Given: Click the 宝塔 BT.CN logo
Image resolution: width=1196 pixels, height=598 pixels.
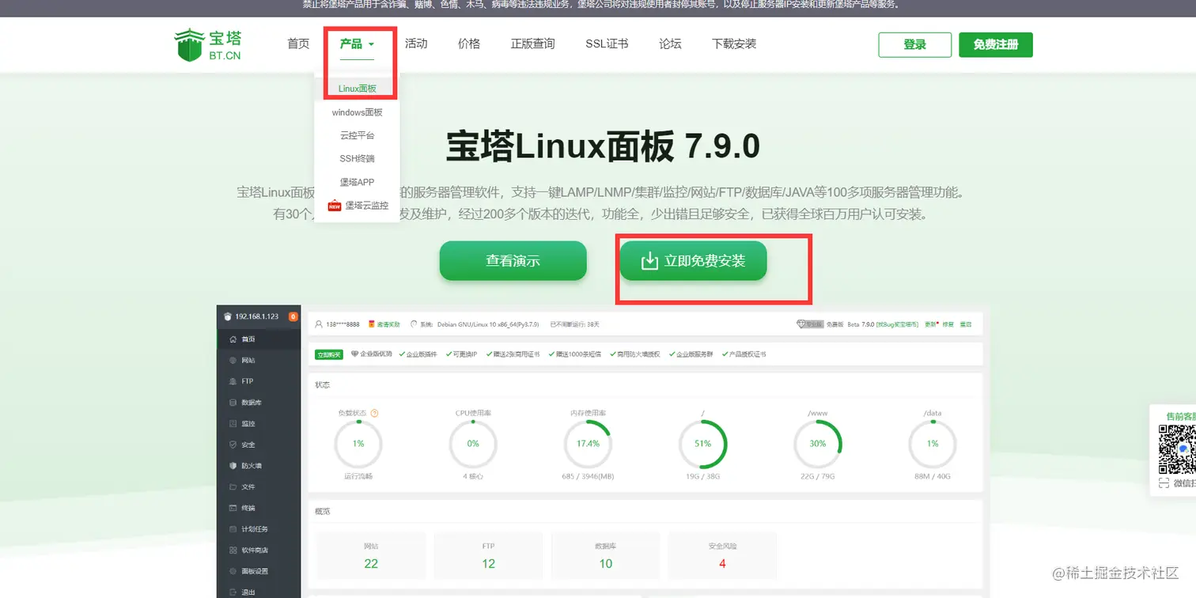Looking at the screenshot, I should [208, 45].
